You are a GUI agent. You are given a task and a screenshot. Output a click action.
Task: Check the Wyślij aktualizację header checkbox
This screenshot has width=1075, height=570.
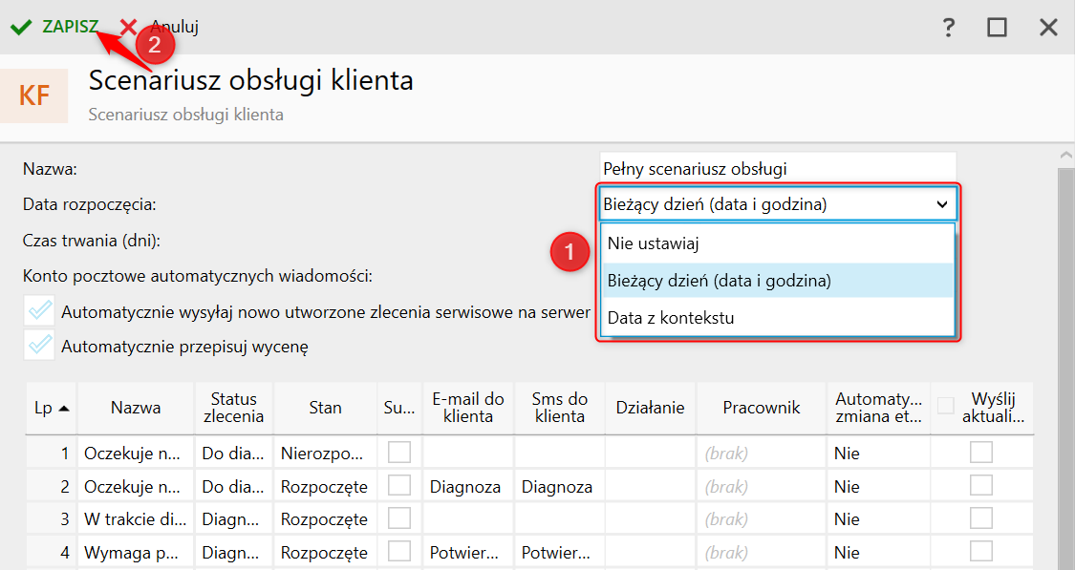[x=946, y=406]
